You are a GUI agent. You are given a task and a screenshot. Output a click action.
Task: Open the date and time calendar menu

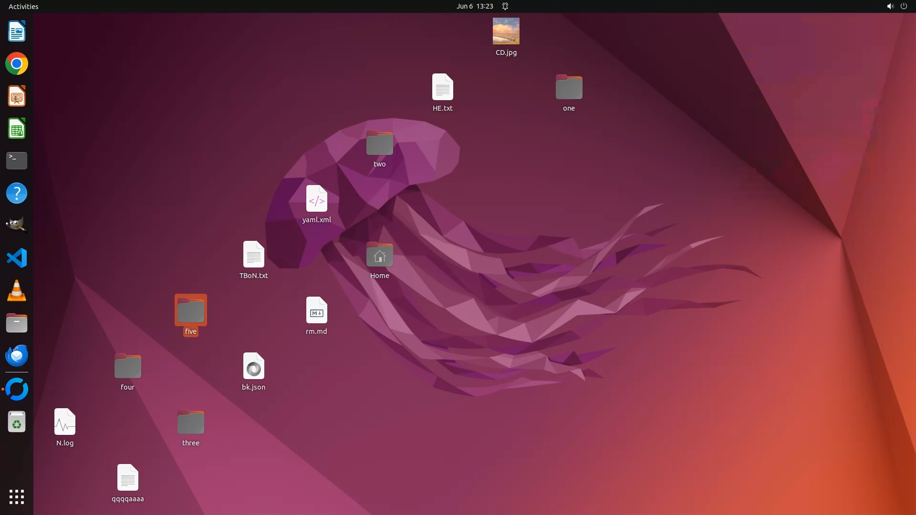tap(474, 6)
